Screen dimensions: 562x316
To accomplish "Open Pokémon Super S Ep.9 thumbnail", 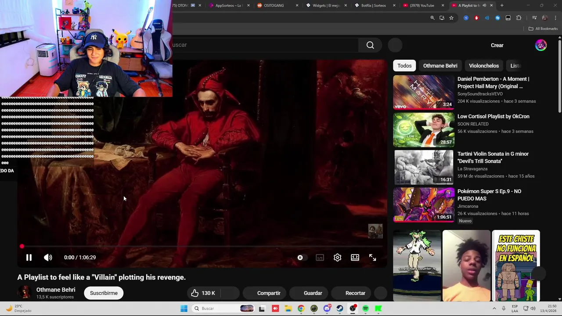I will [x=423, y=205].
